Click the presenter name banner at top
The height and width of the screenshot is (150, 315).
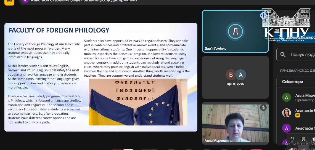pos(83,1)
